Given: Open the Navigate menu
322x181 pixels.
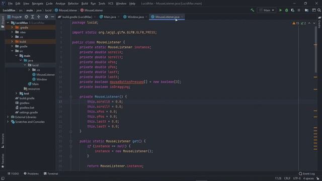Looking at the screenshot, I should (x=38, y=4).
